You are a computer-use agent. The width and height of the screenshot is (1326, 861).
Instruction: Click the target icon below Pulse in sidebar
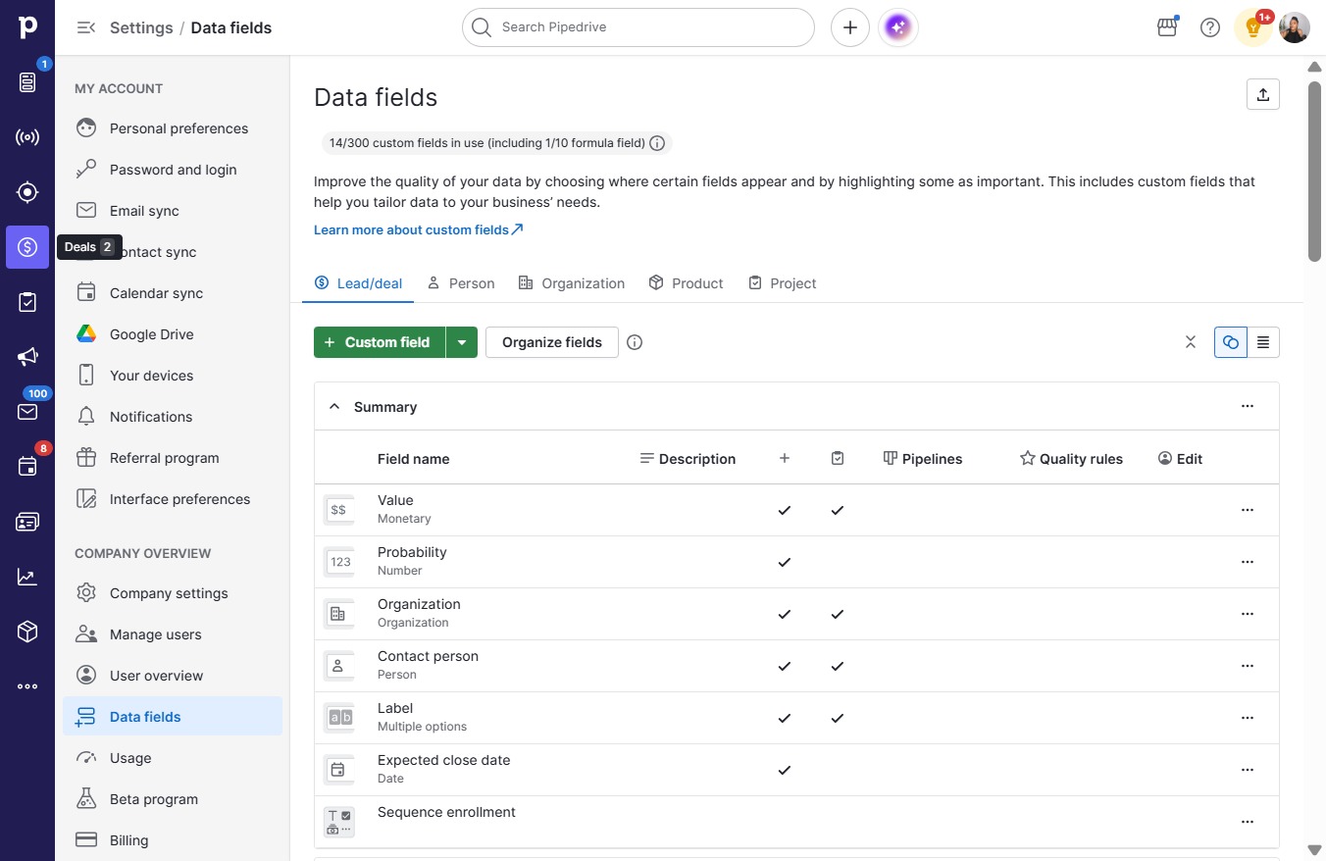coord(27,192)
